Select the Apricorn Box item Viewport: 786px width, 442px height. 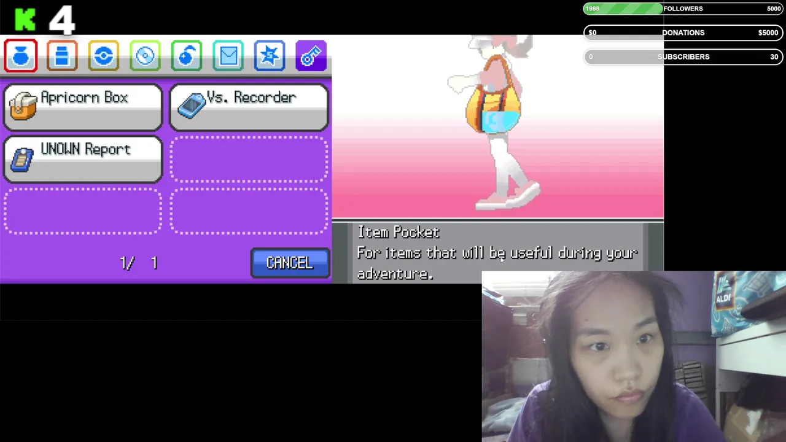83,107
